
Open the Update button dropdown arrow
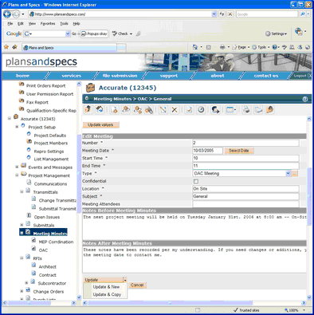pos(125,280)
